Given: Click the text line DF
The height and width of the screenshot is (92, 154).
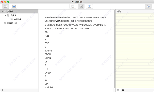Looking at the screenshot, I should [46, 62].
